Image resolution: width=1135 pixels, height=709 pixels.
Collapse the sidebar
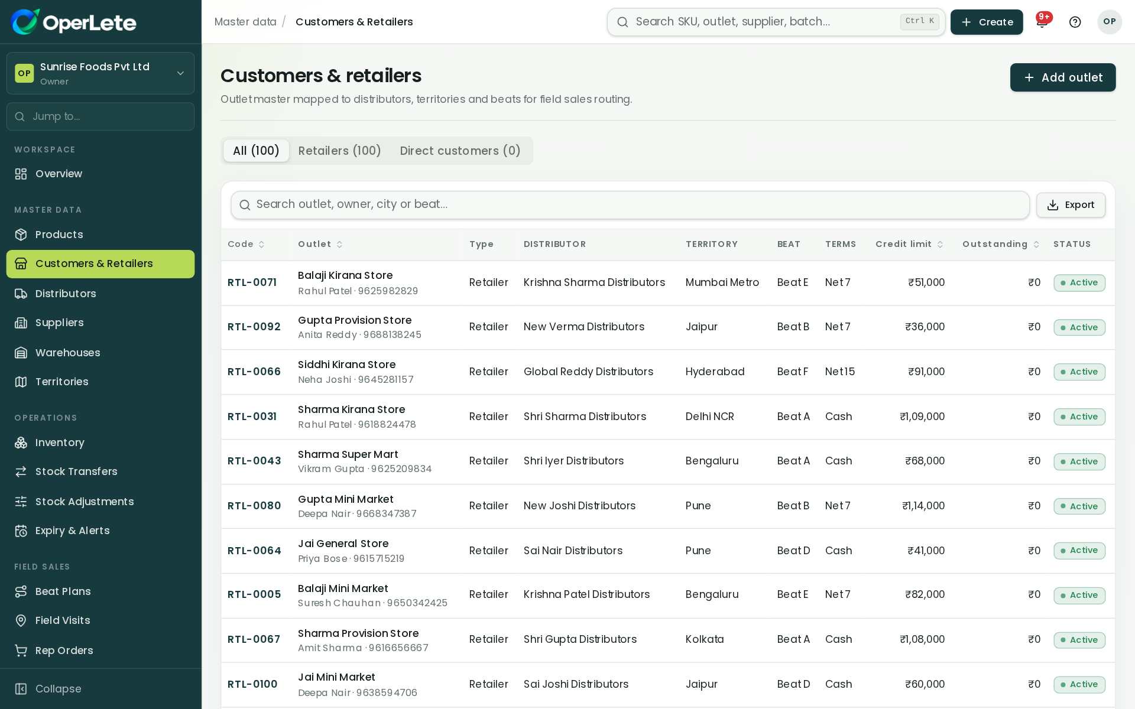[100, 689]
